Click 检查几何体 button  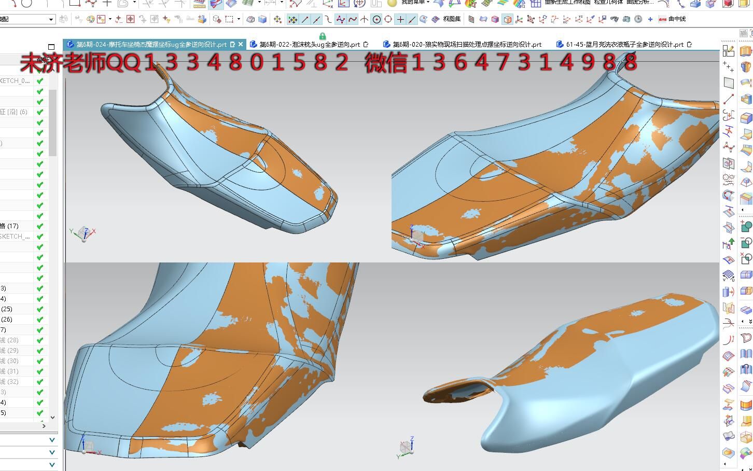tap(608, 3)
